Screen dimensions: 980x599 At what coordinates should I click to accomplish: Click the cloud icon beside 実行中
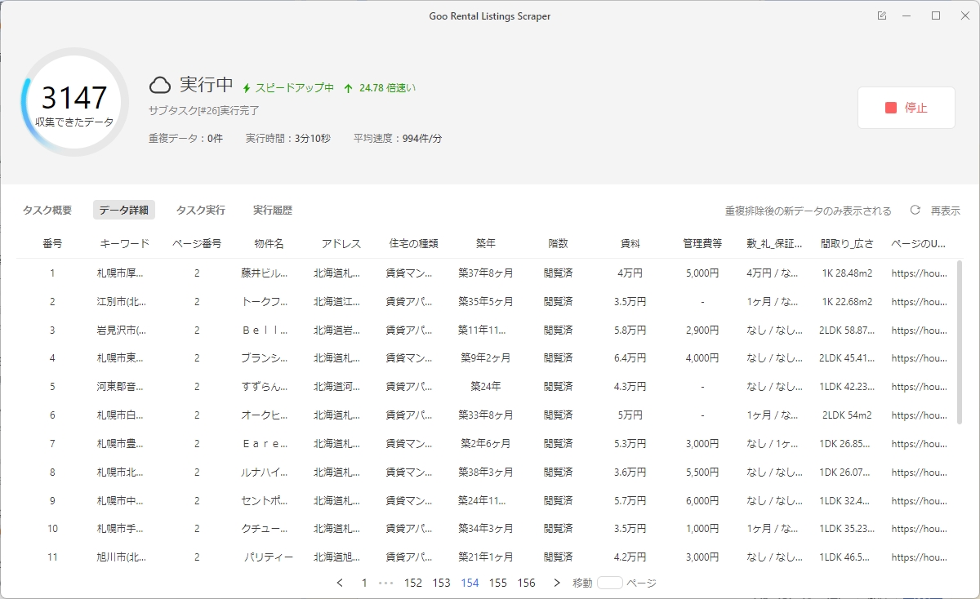pos(160,85)
